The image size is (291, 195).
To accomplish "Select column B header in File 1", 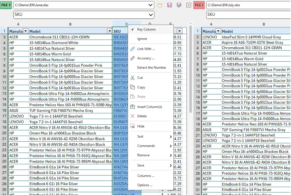I will (70, 24).
